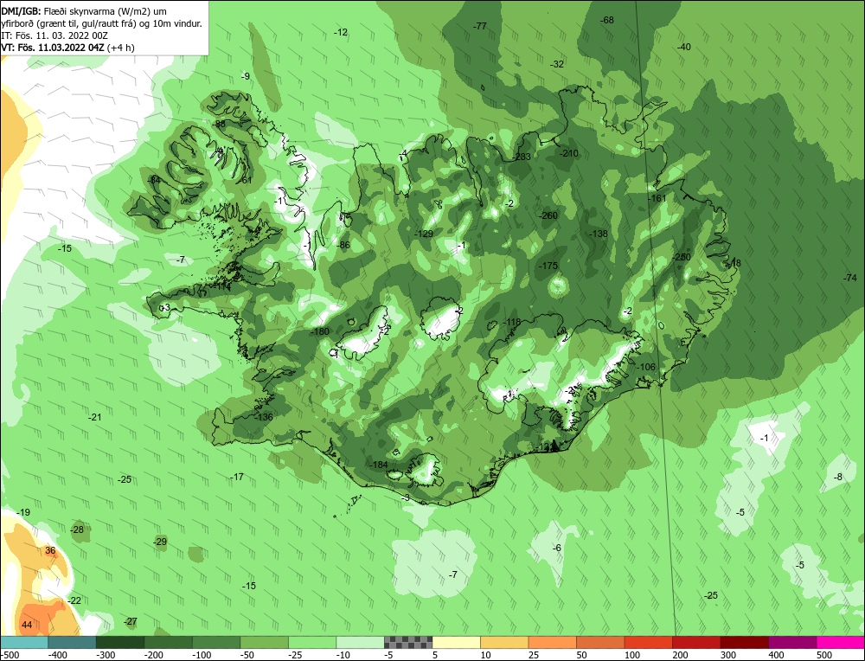This screenshot has width=865, height=661.
Task: Click the title line starting 'DMI/IGB:'
Action: 85,11
